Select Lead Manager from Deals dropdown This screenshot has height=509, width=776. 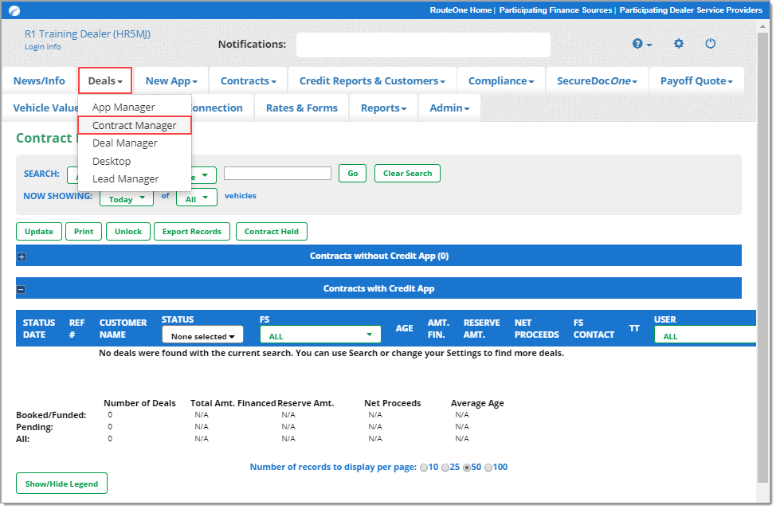tap(126, 179)
